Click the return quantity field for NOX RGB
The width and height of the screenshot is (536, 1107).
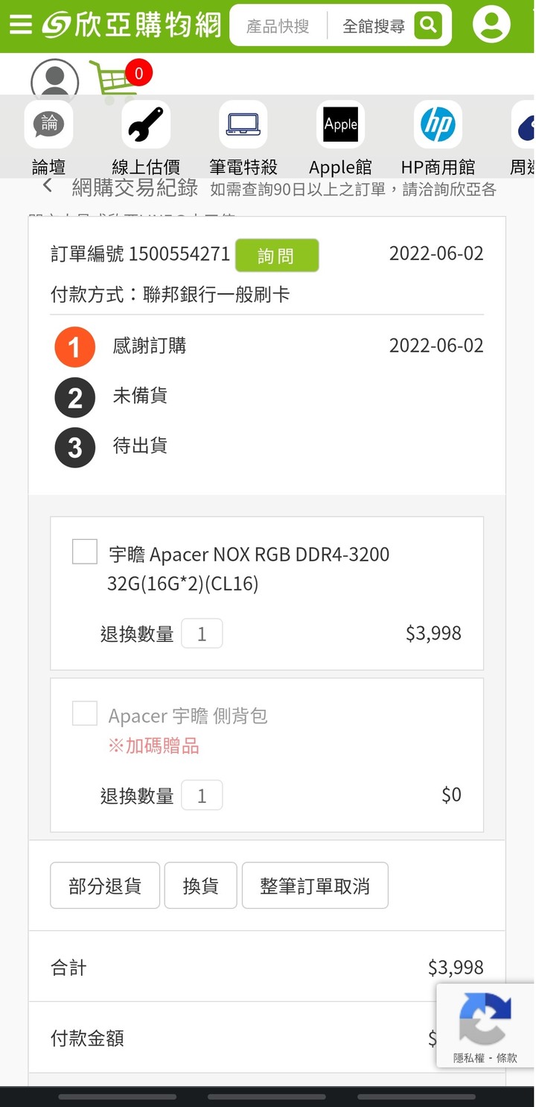click(x=202, y=634)
